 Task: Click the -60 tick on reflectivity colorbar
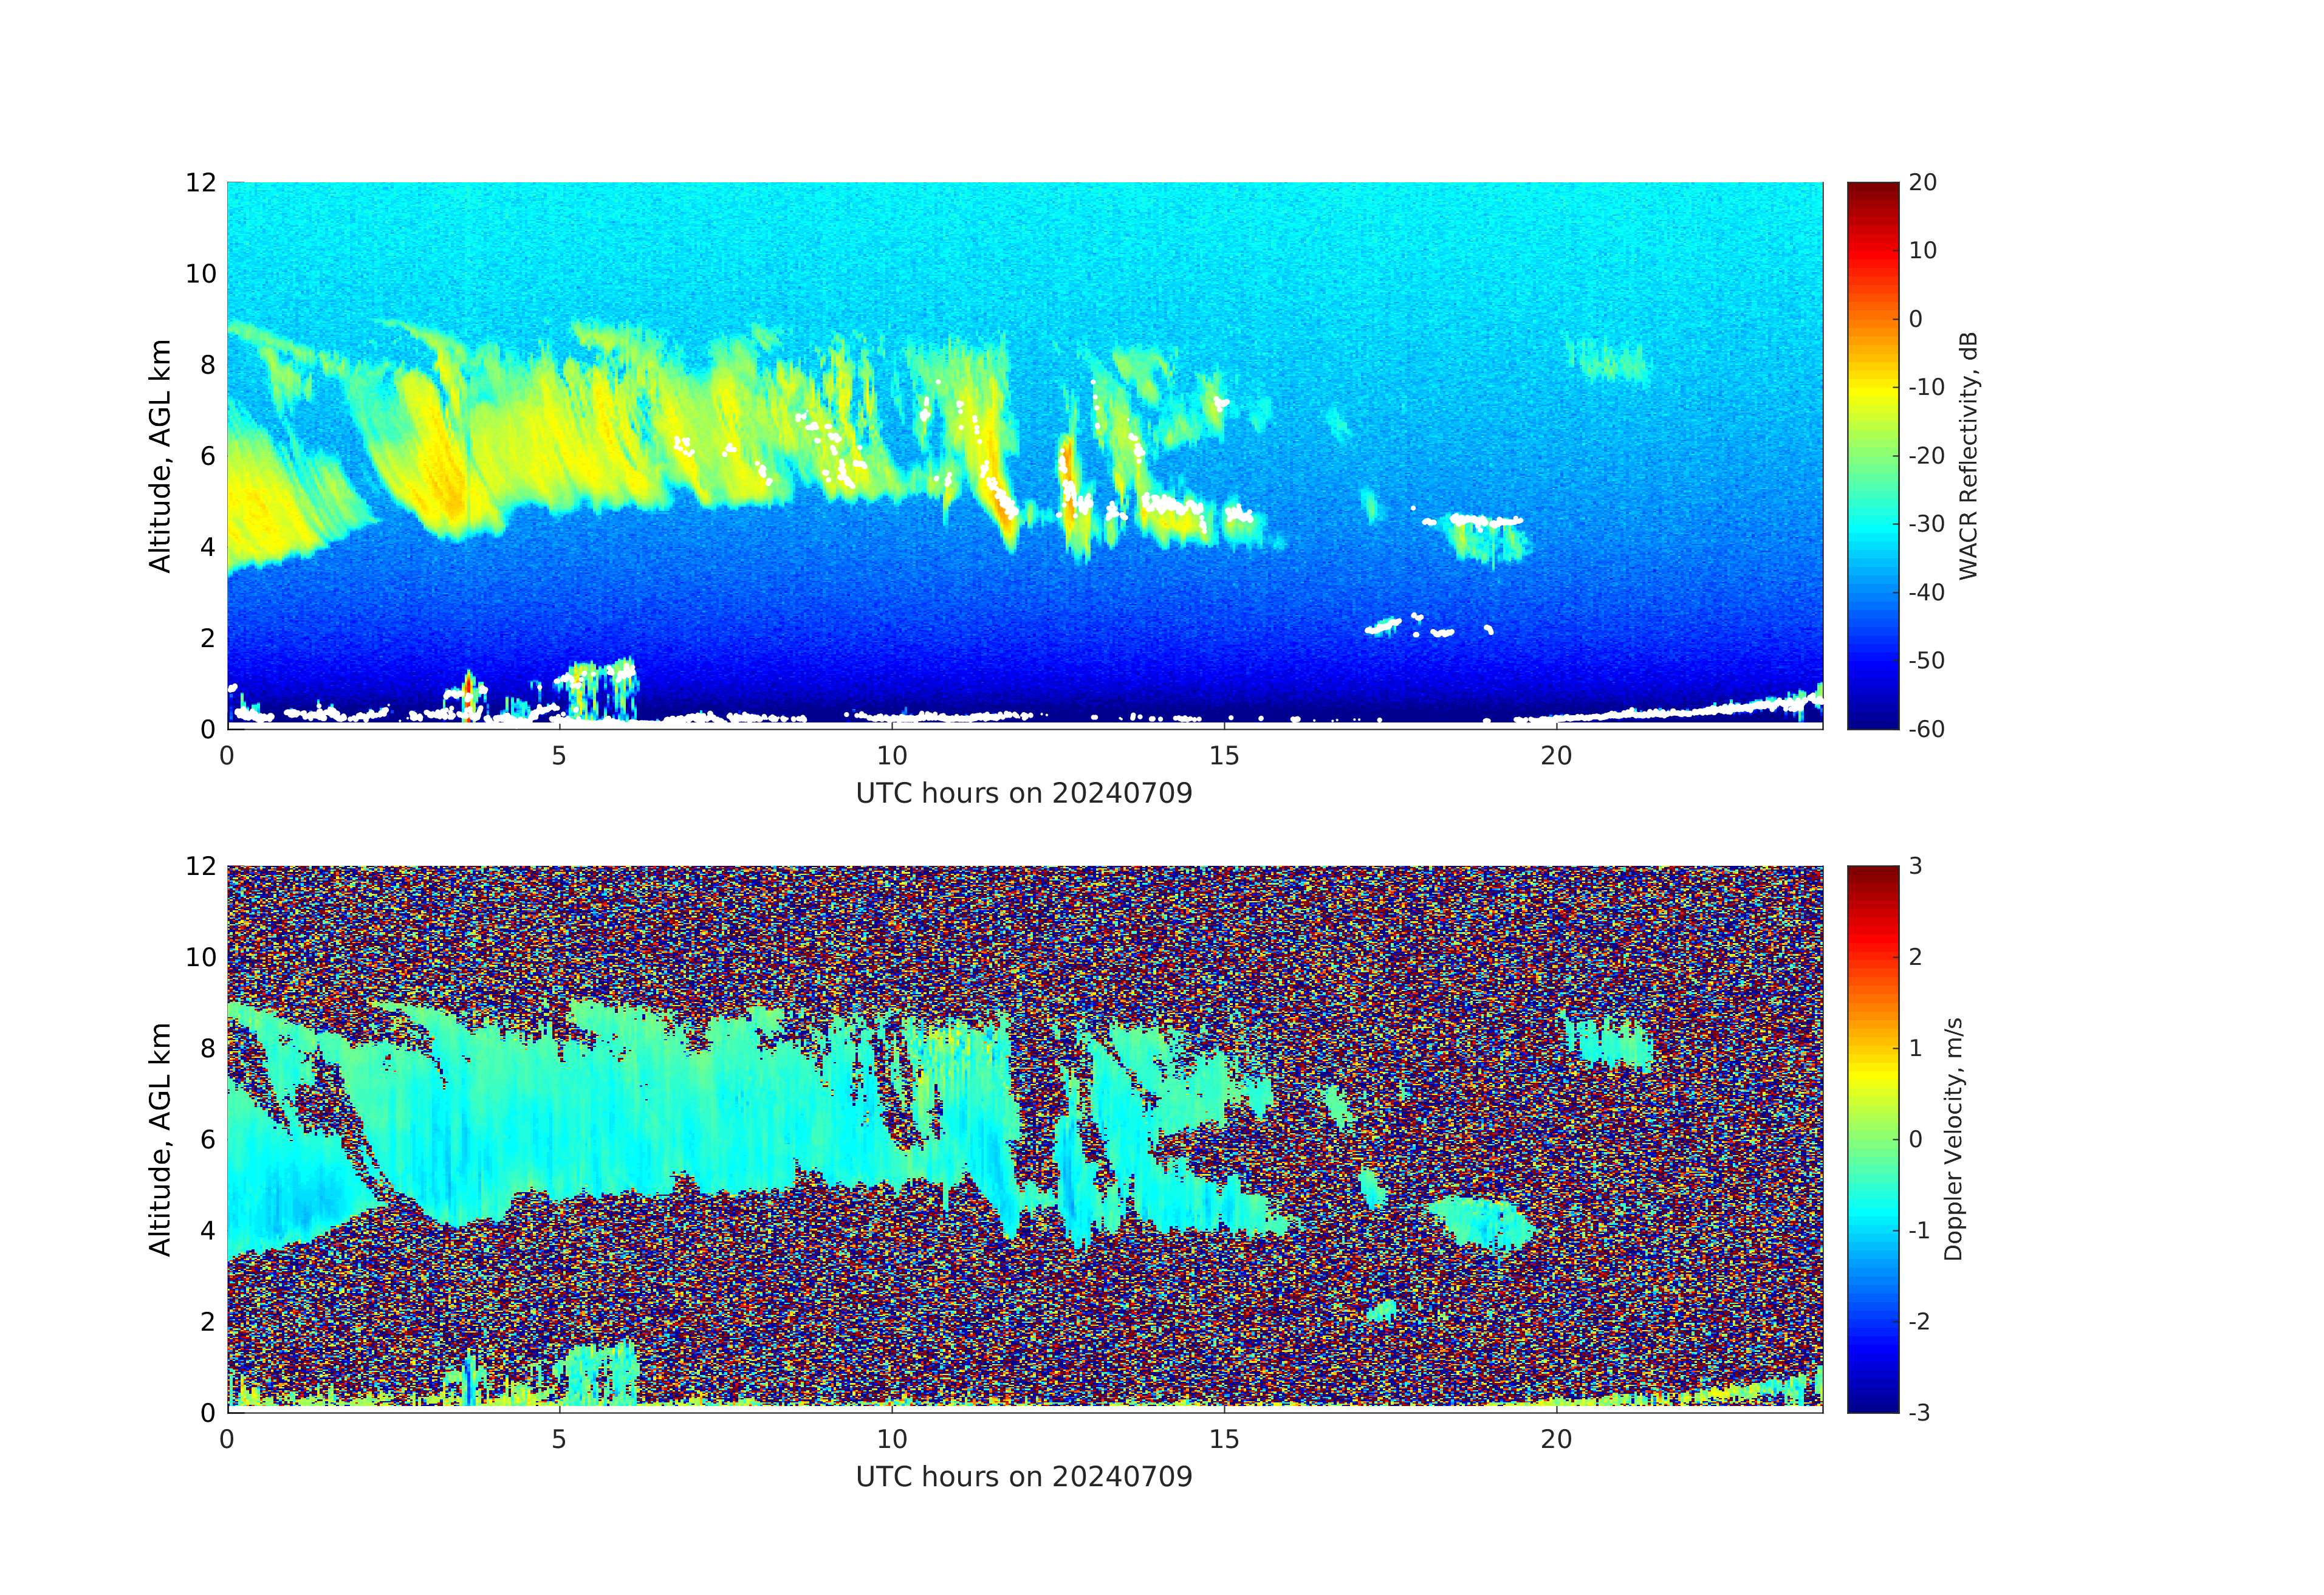(x=1926, y=729)
